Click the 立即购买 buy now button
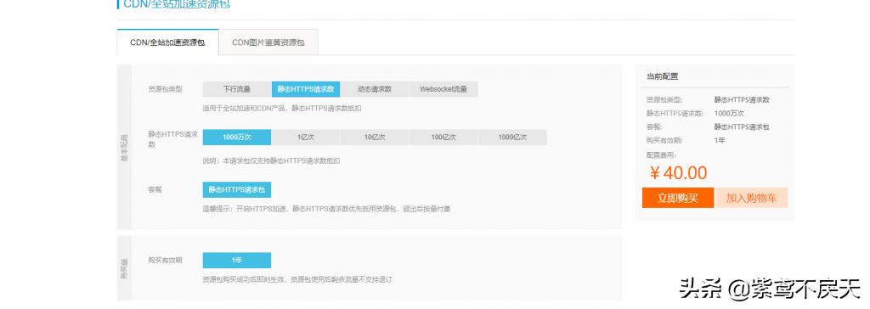This screenshot has width=870, height=309. click(x=678, y=198)
